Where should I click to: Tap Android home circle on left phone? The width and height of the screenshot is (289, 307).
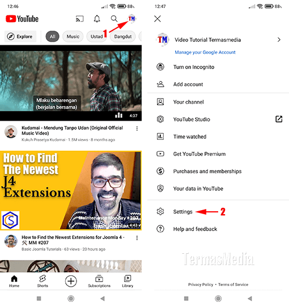71,299
